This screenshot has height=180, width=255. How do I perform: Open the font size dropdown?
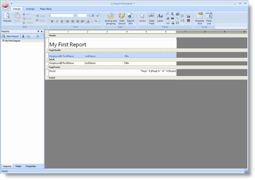point(88,15)
